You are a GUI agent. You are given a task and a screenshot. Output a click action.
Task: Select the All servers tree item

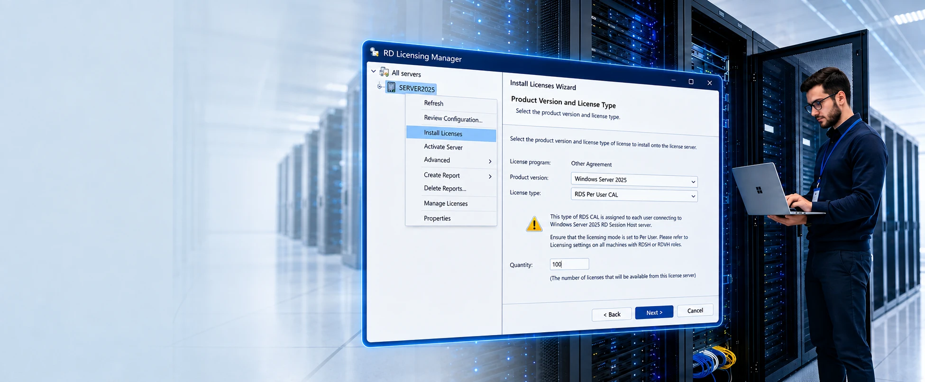pos(406,73)
